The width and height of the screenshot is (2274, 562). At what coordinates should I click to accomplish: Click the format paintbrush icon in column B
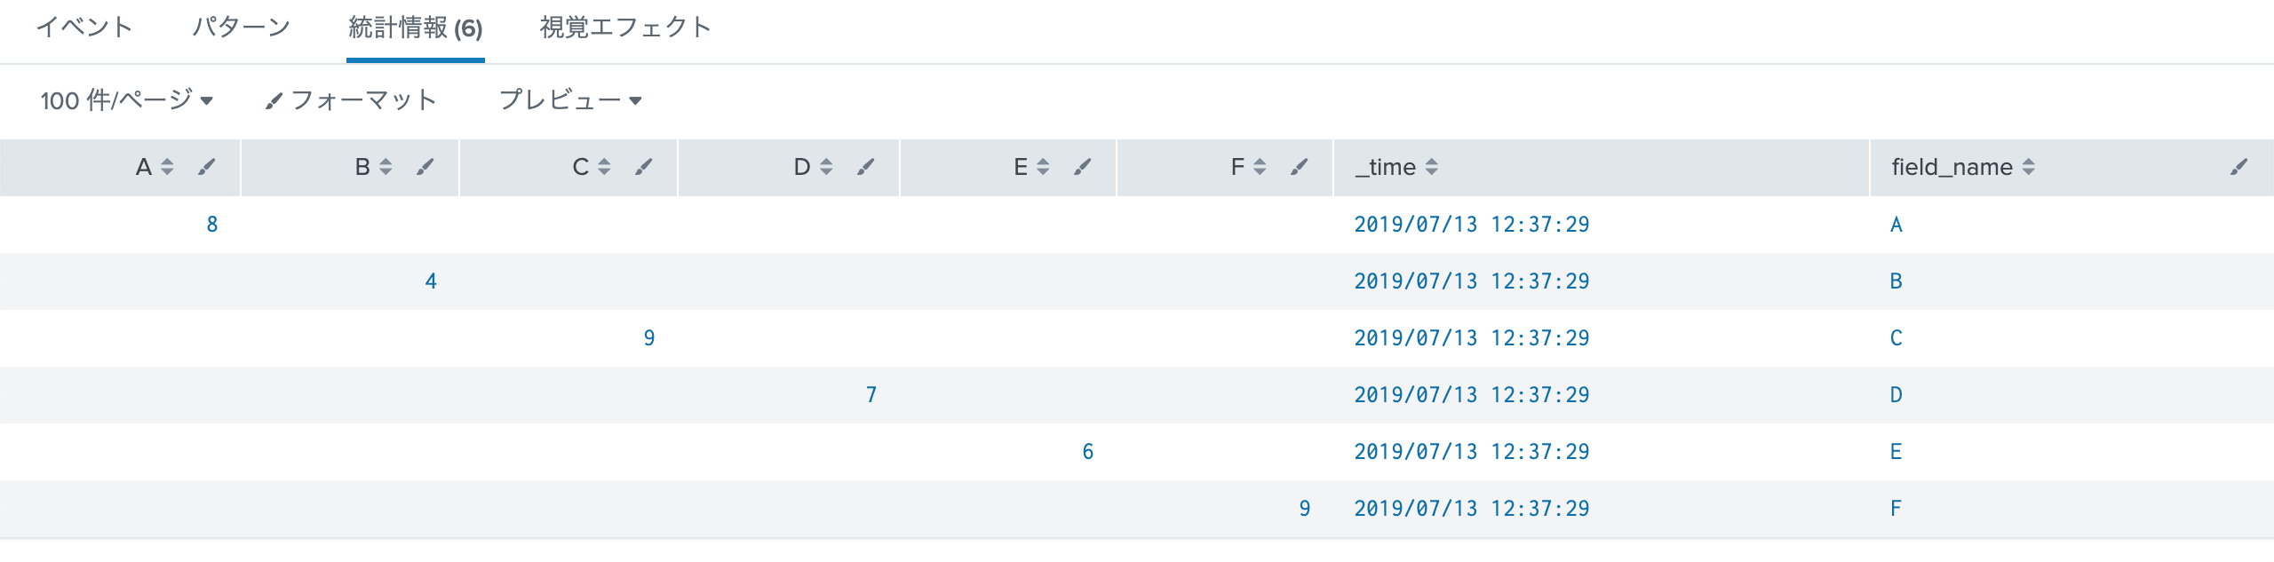425,167
